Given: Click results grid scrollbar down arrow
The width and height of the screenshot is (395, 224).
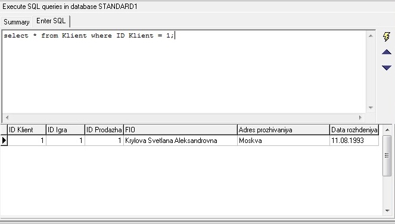Looking at the screenshot, I should click(387, 211).
